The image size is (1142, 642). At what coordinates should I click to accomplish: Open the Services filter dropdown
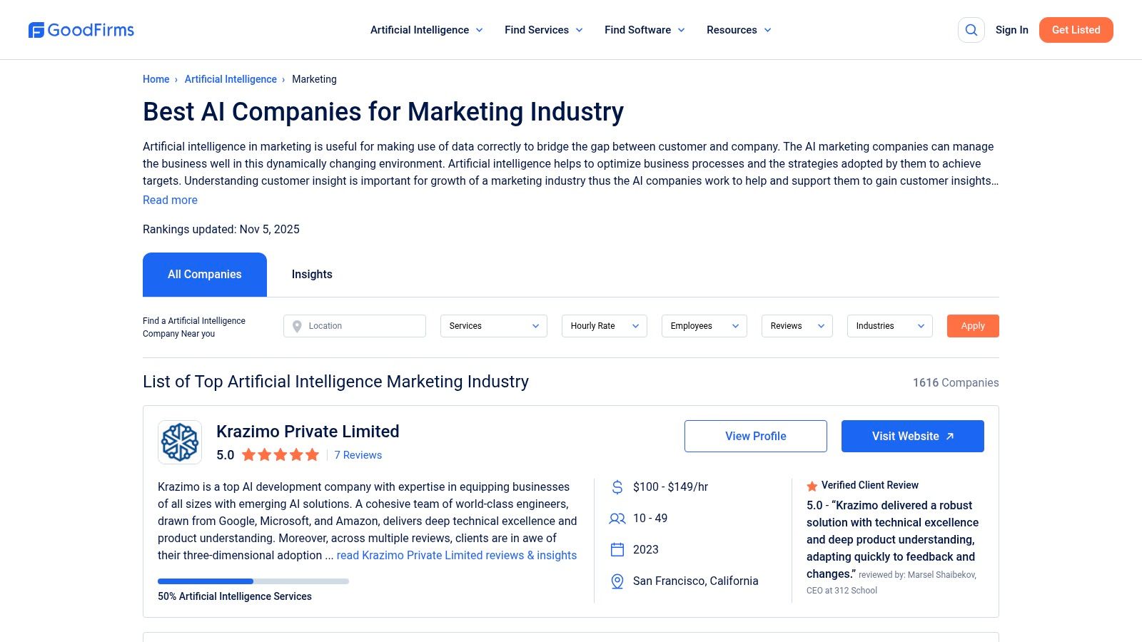click(493, 326)
